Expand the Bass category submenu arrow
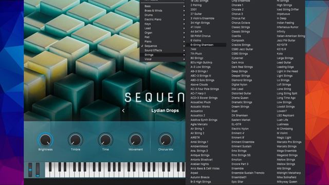329x185 pixels. click(184, 6)
